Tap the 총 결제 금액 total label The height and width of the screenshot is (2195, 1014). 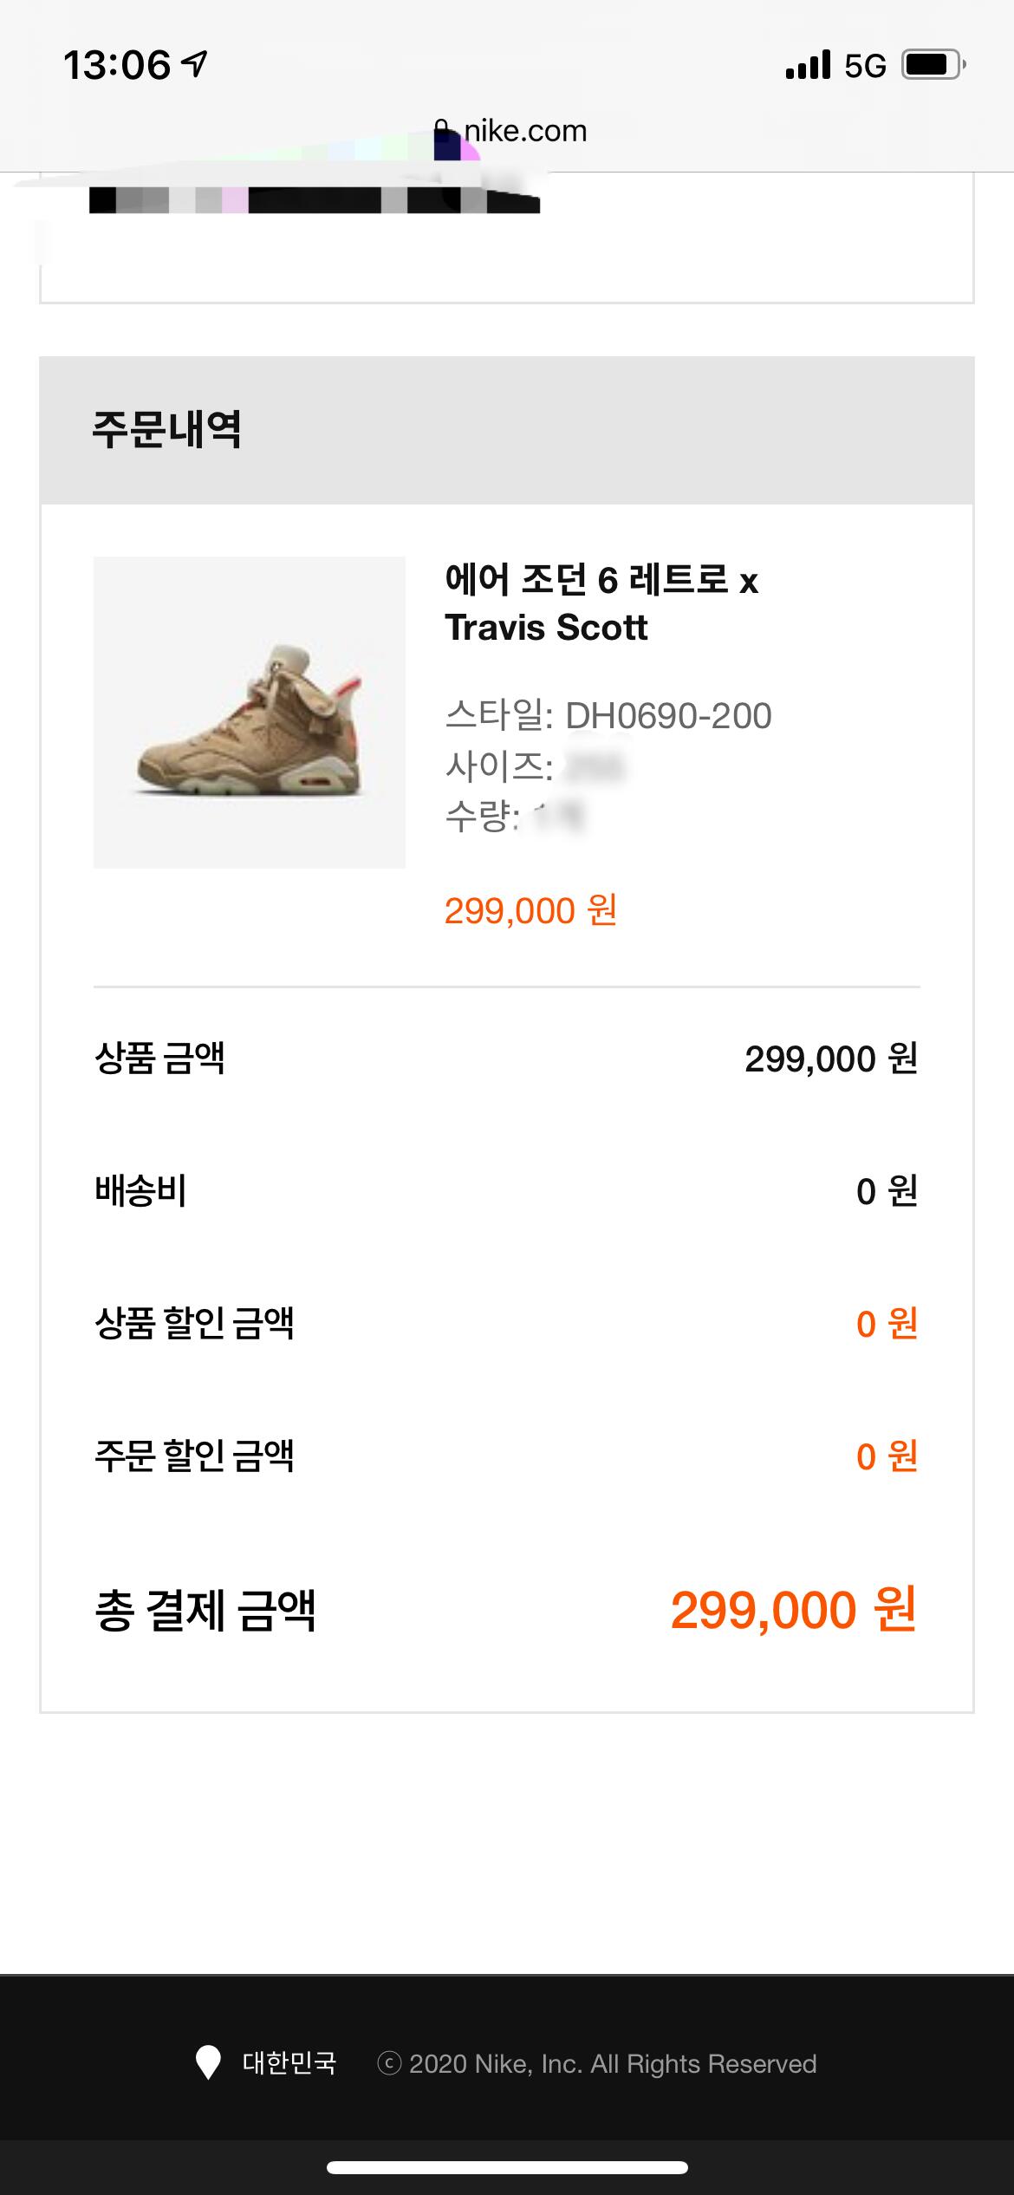205,1611
